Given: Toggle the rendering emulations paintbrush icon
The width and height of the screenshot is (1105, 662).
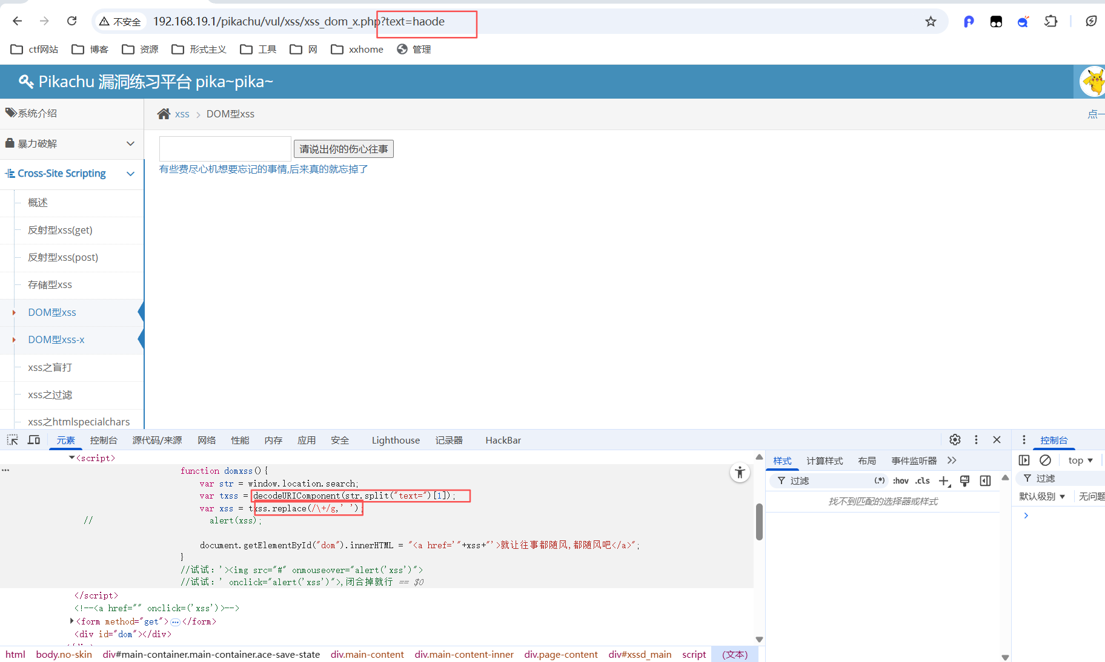Looking at the screenshot, I should click(x=965, y=481).
